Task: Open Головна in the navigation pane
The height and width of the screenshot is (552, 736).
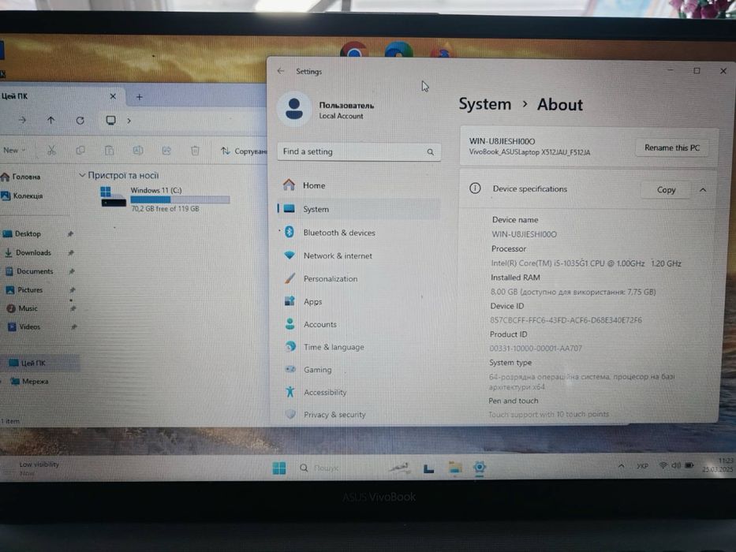Action: [x=21, y=177]
